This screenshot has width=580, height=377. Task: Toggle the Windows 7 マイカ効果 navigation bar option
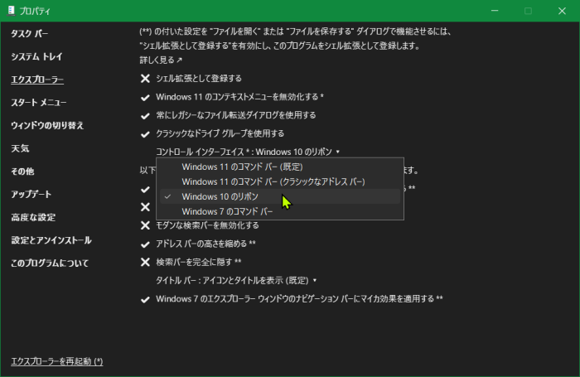[298, 298]
